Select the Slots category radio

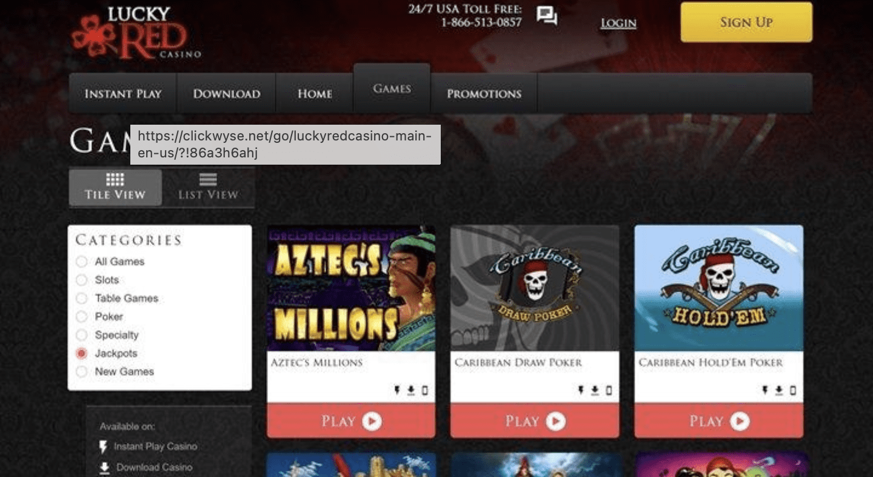pyautogui.click(x=81, y=280)
